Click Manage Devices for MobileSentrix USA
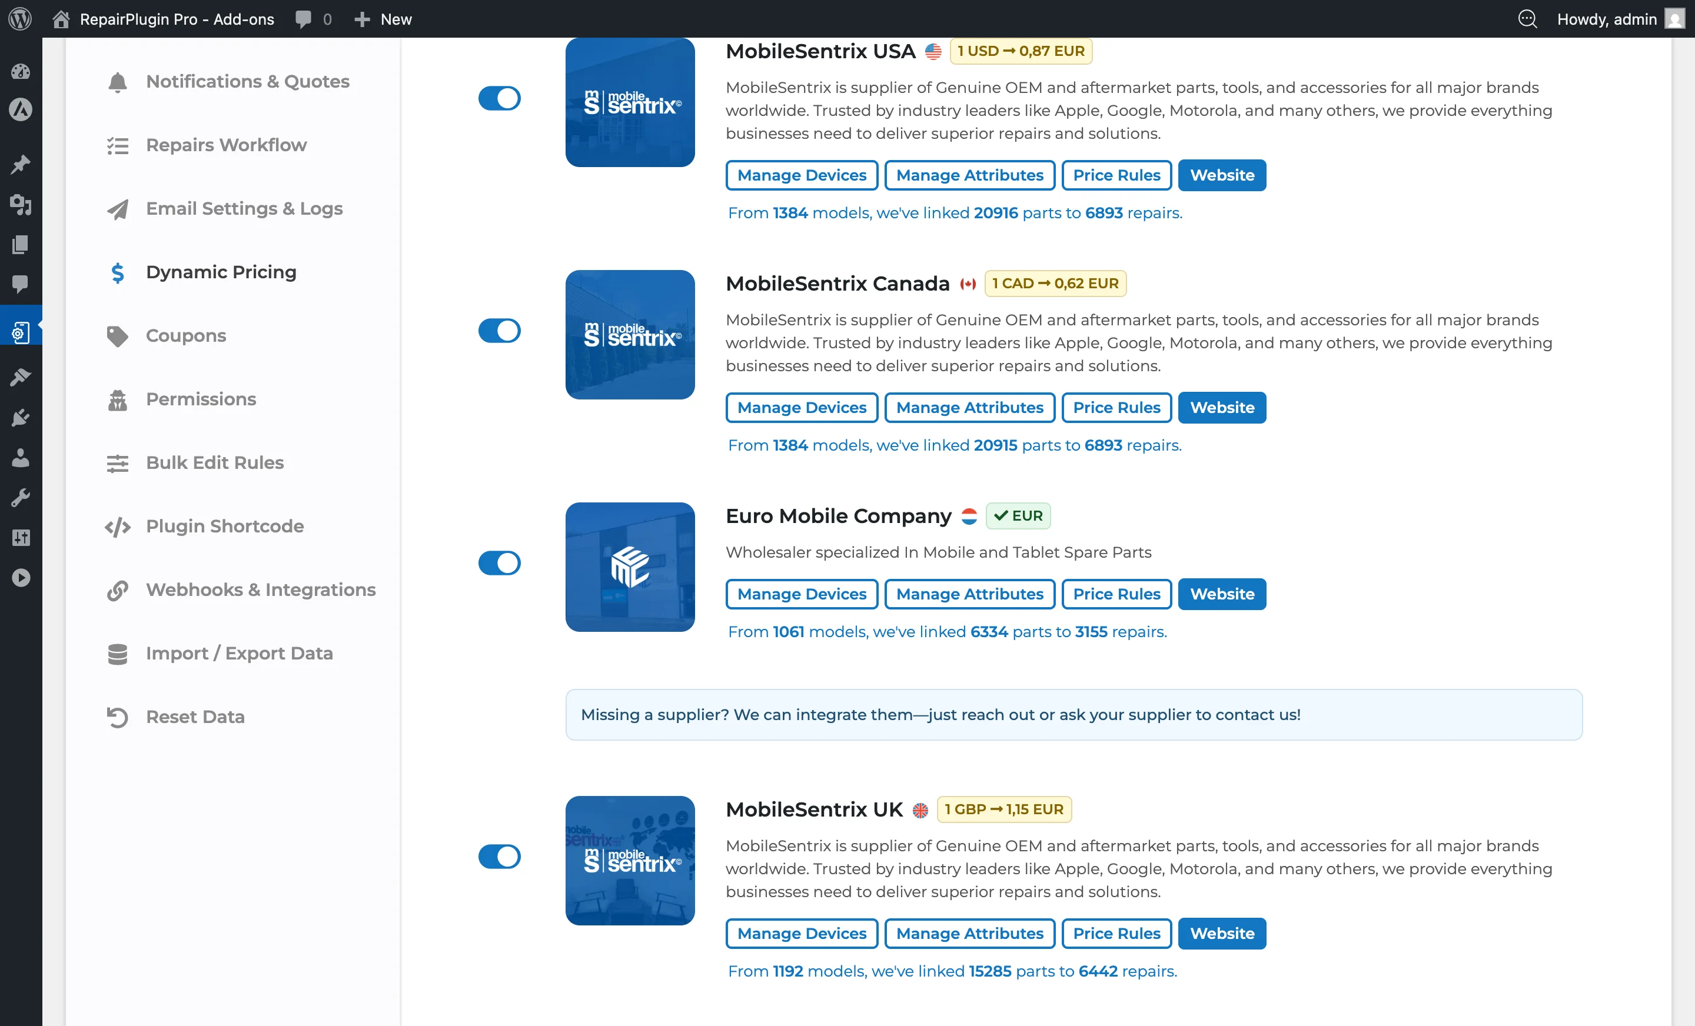 [802, 175]
